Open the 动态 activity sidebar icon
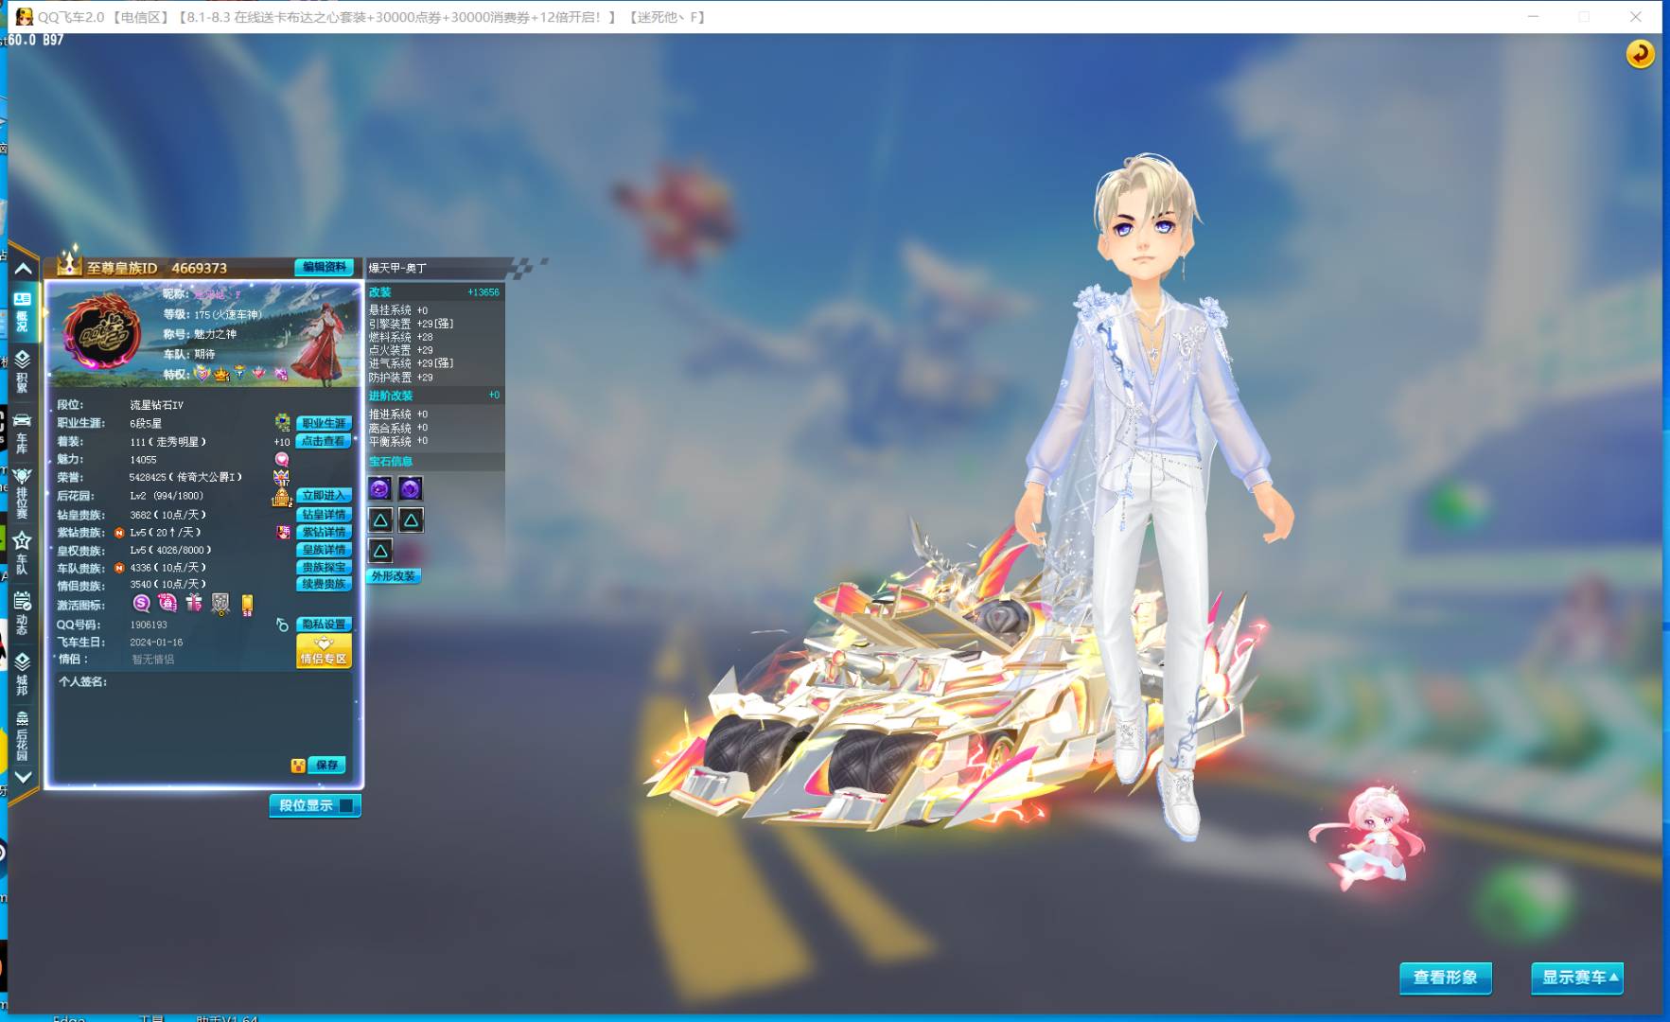Screen dimensions: 1670x1022 (22, 612)
